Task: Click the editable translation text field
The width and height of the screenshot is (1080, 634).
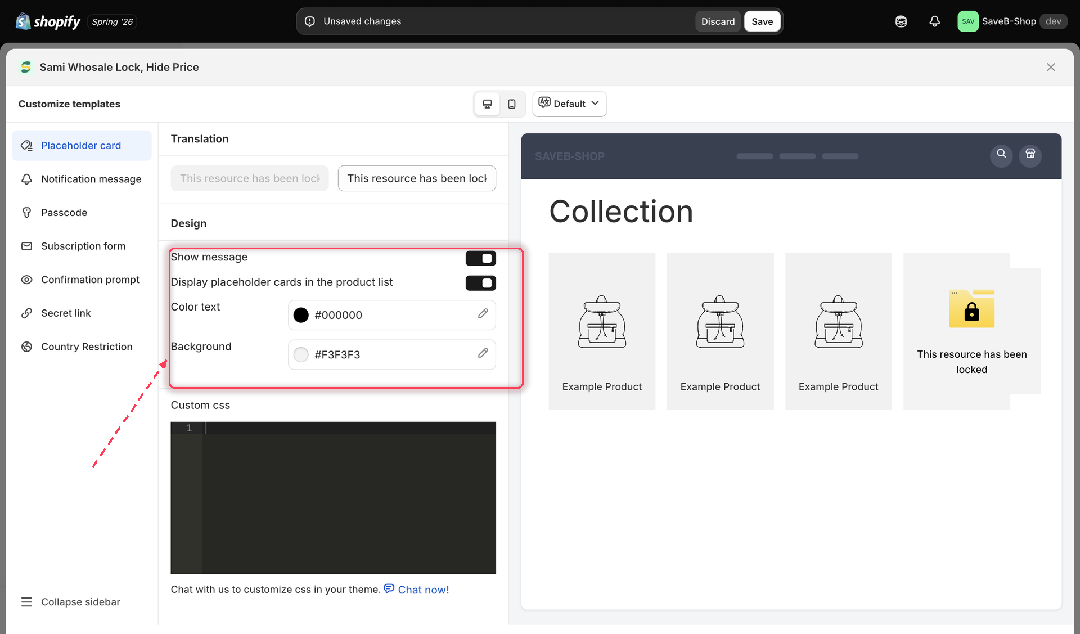Action: tap(417, 178)
